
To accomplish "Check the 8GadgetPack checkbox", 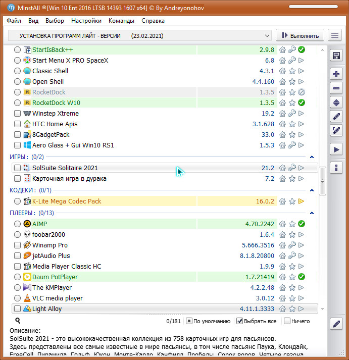I will point(18,134).
